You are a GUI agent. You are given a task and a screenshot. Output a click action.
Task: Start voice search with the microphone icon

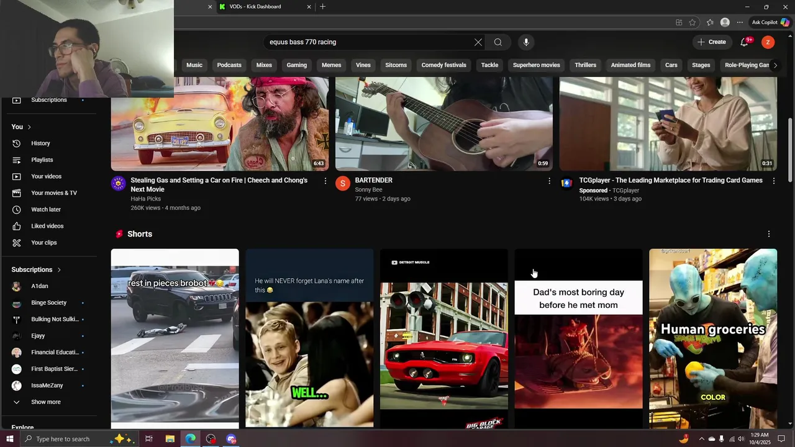click(526, 42)
